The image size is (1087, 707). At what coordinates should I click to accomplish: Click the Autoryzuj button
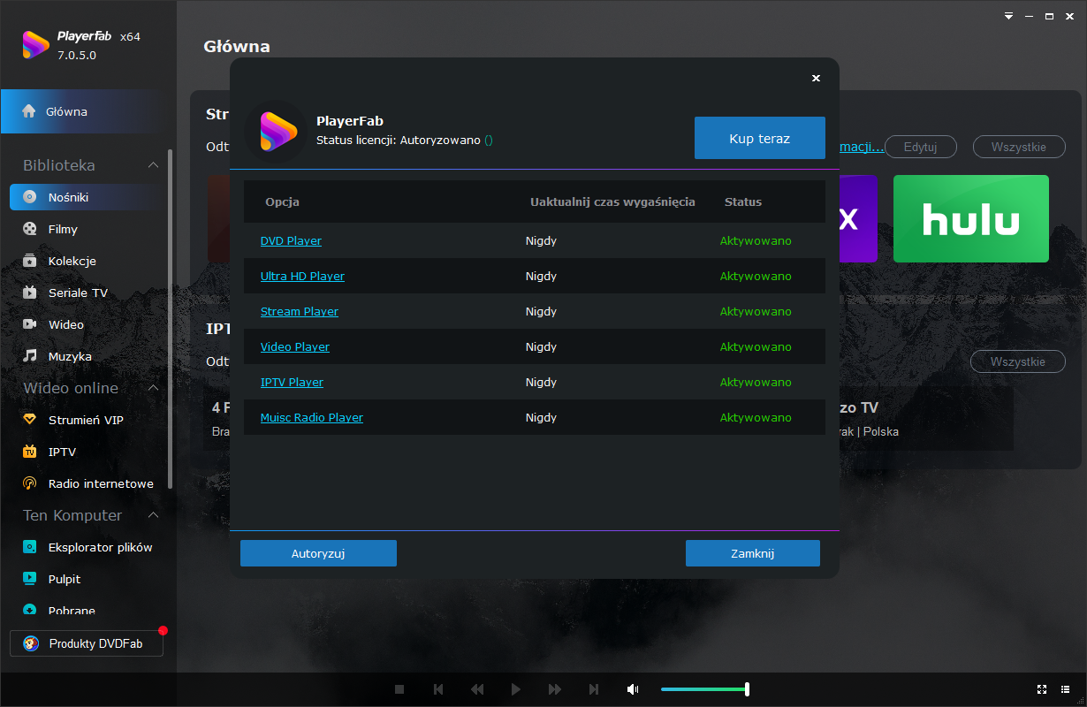click(318, 553)
